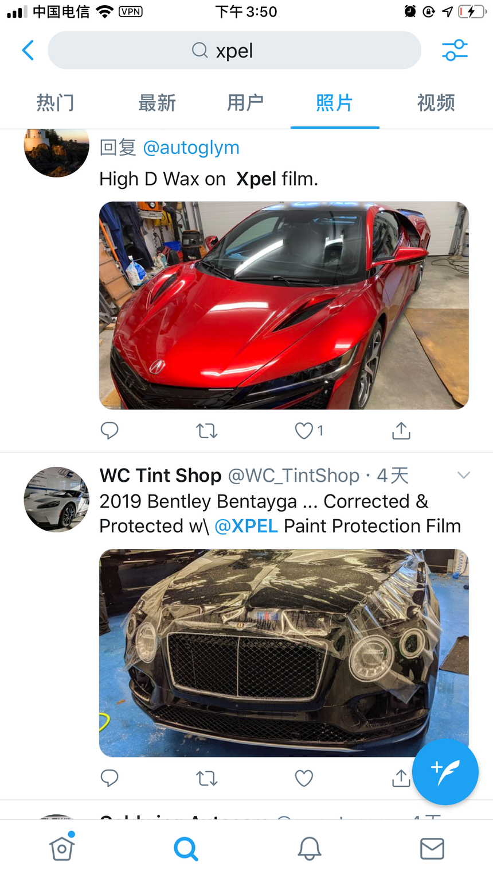The height and width of the screenshot is (878, 493).
Task: Tap the back arrow beside search bar
Action: (x=28, y=51)
